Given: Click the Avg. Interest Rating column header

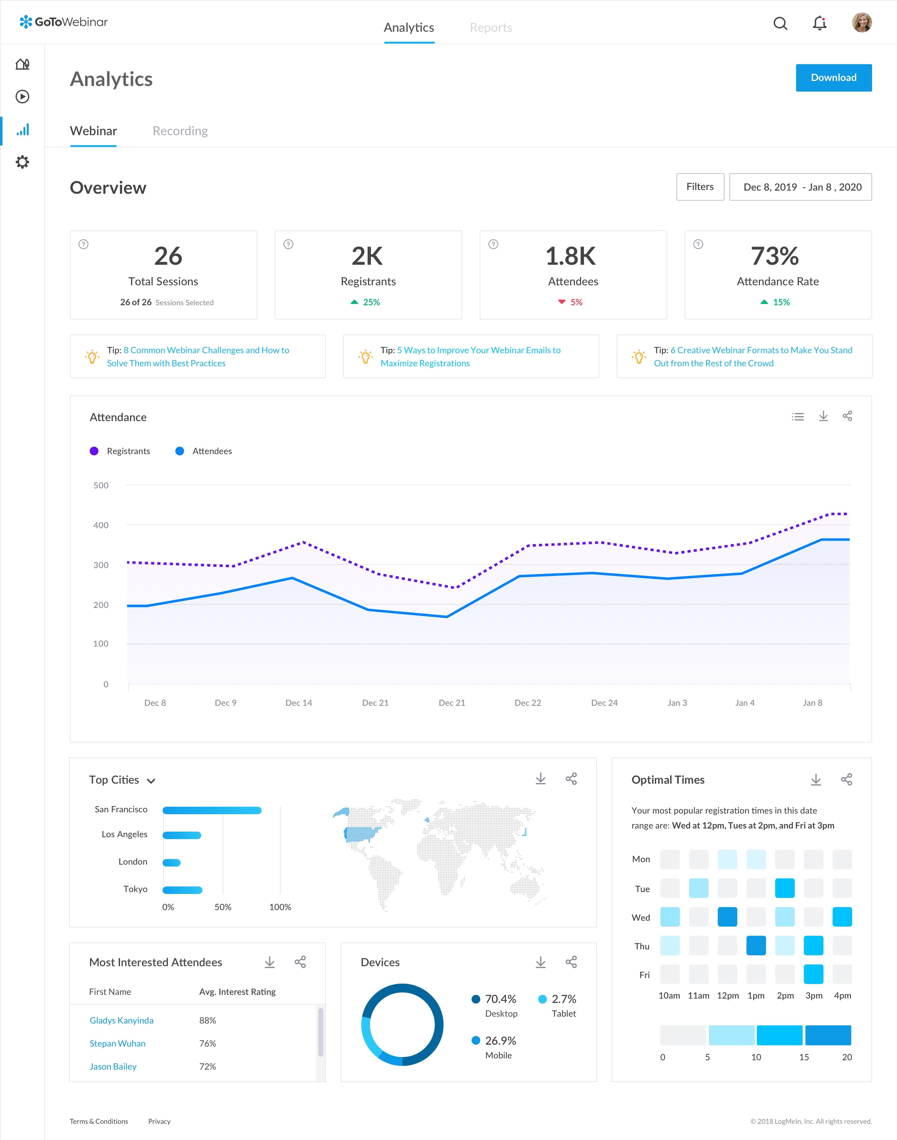Looking at the screenshot, I should (237, 992).
